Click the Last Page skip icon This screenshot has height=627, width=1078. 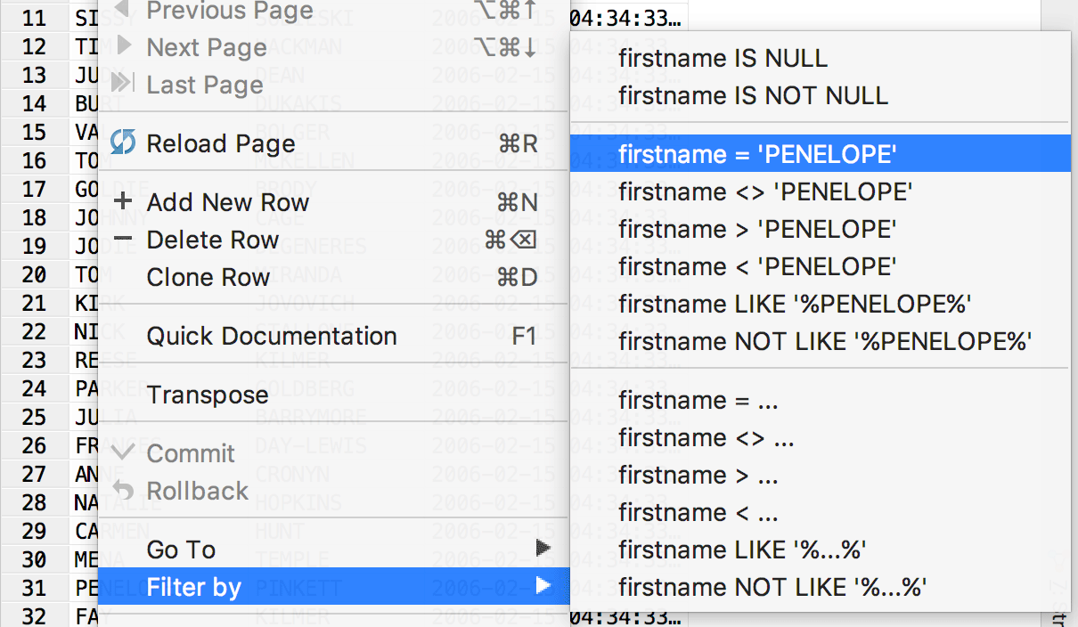(x=123, y=85)
